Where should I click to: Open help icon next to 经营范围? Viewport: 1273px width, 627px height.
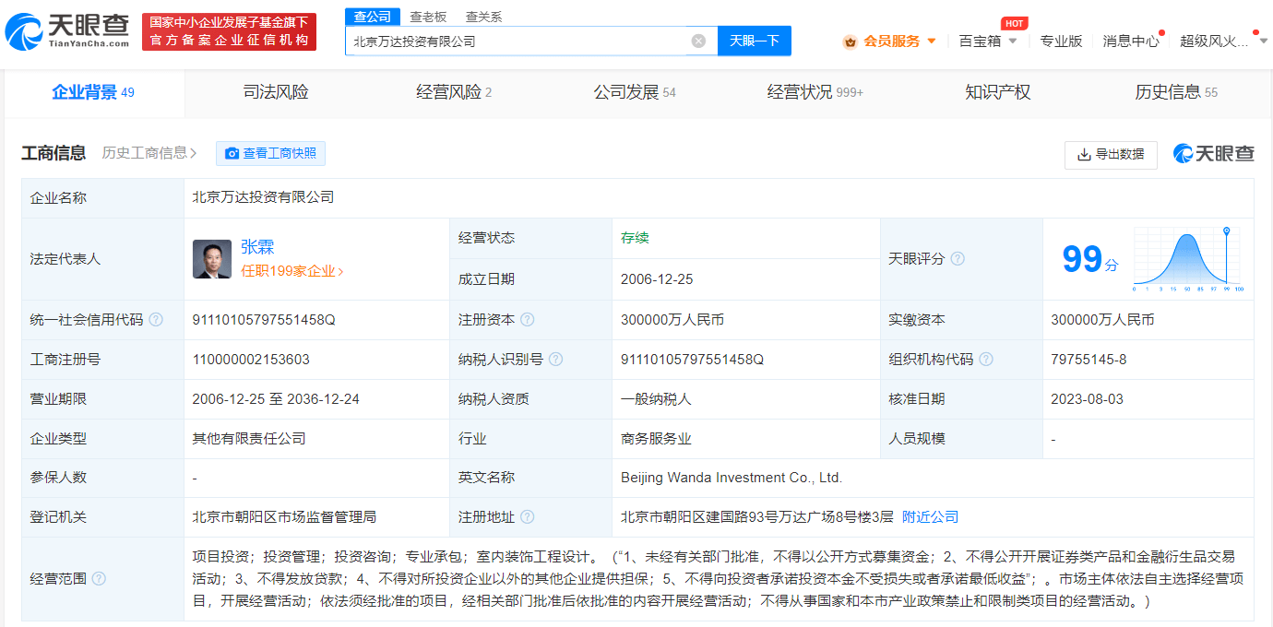coord(99,578)
